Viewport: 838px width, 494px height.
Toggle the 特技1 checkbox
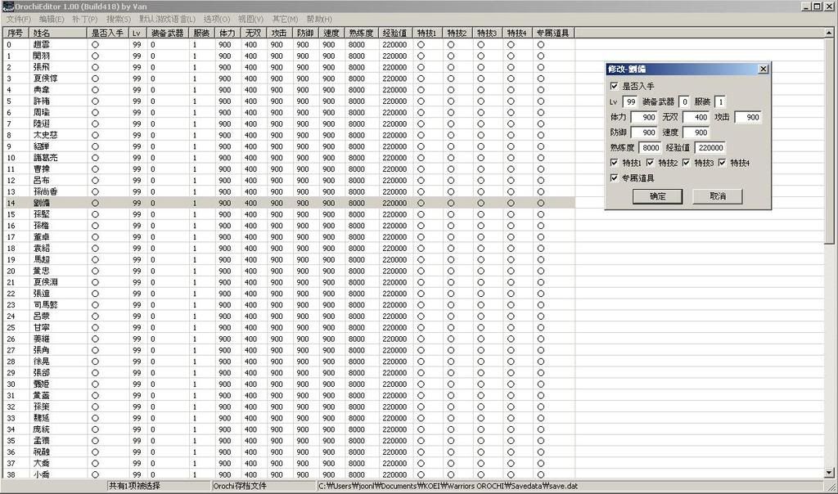tap(615, 163)
